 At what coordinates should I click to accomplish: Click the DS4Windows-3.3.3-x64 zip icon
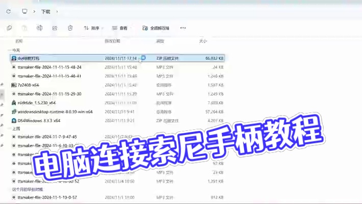pyautogui.click(x=14, y=121)
